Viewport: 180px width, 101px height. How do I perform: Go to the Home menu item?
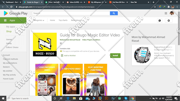pos(52,20)
